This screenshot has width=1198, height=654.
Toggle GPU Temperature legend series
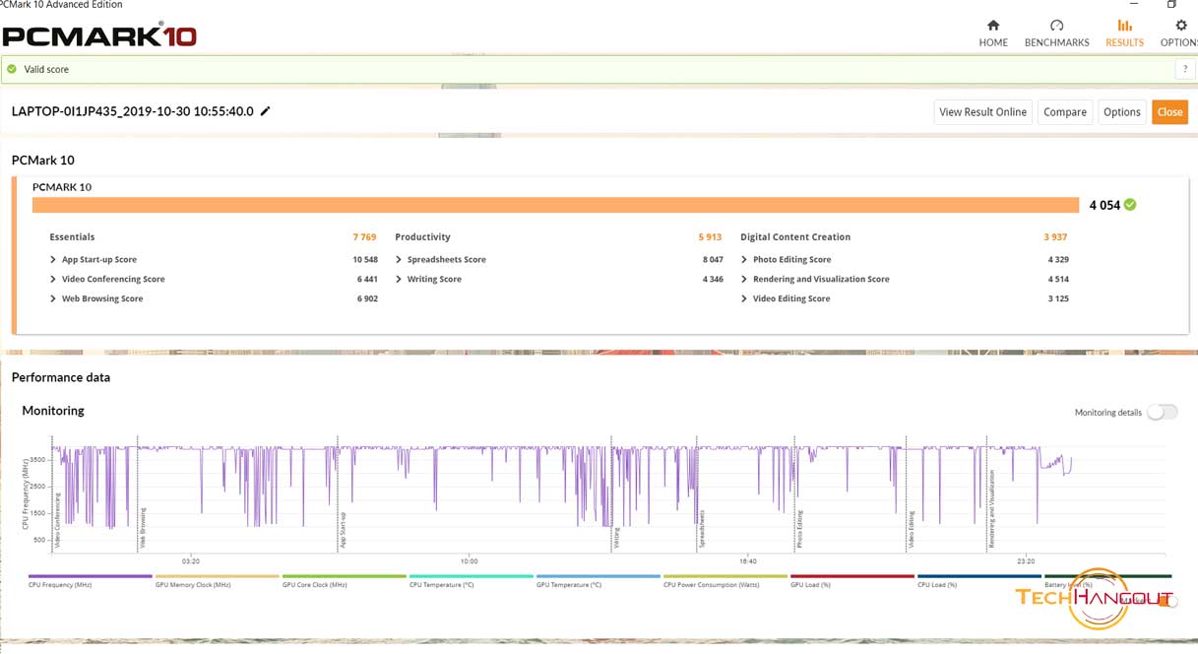coord(599,580)
